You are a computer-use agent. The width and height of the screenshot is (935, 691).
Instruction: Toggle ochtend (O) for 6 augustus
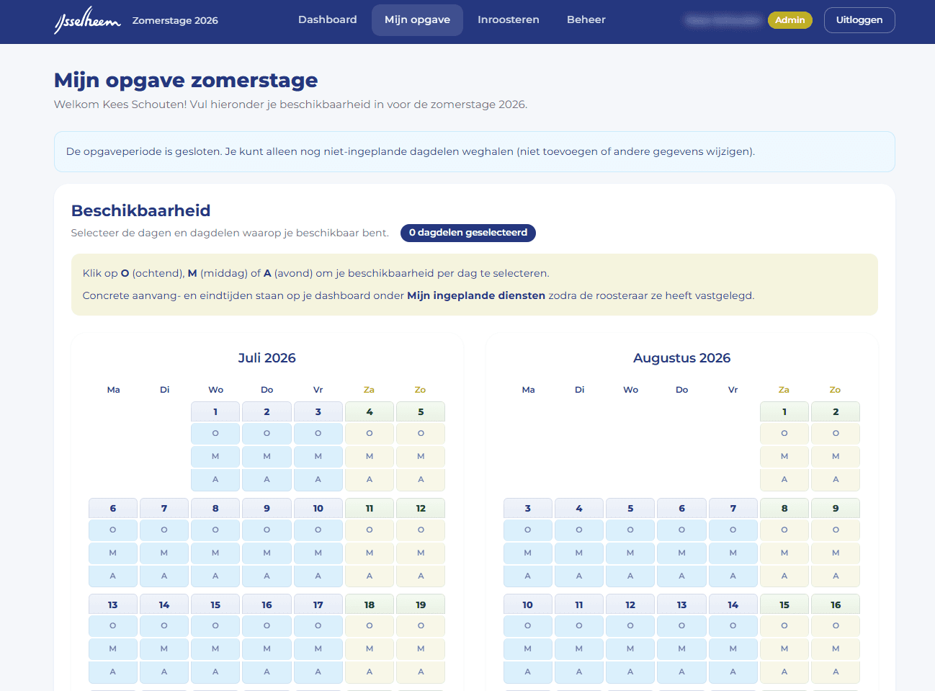[681, 530]
